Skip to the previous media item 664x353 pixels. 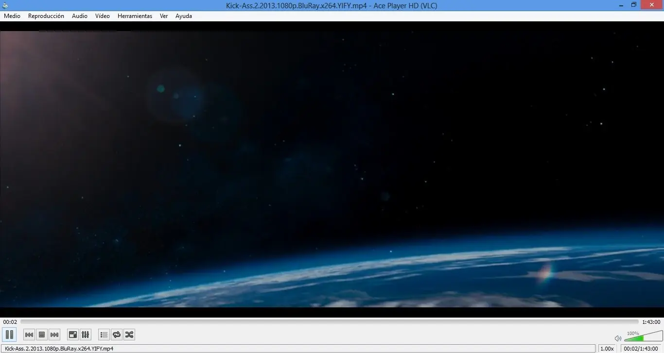click(29, 335)
